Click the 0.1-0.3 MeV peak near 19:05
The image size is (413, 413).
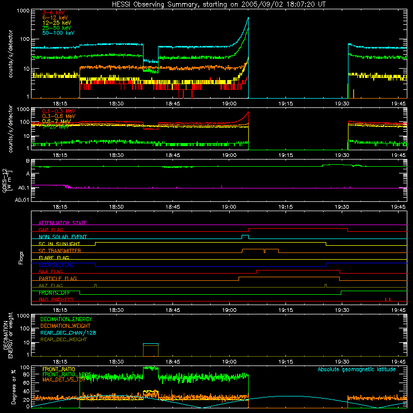[248, 113]
